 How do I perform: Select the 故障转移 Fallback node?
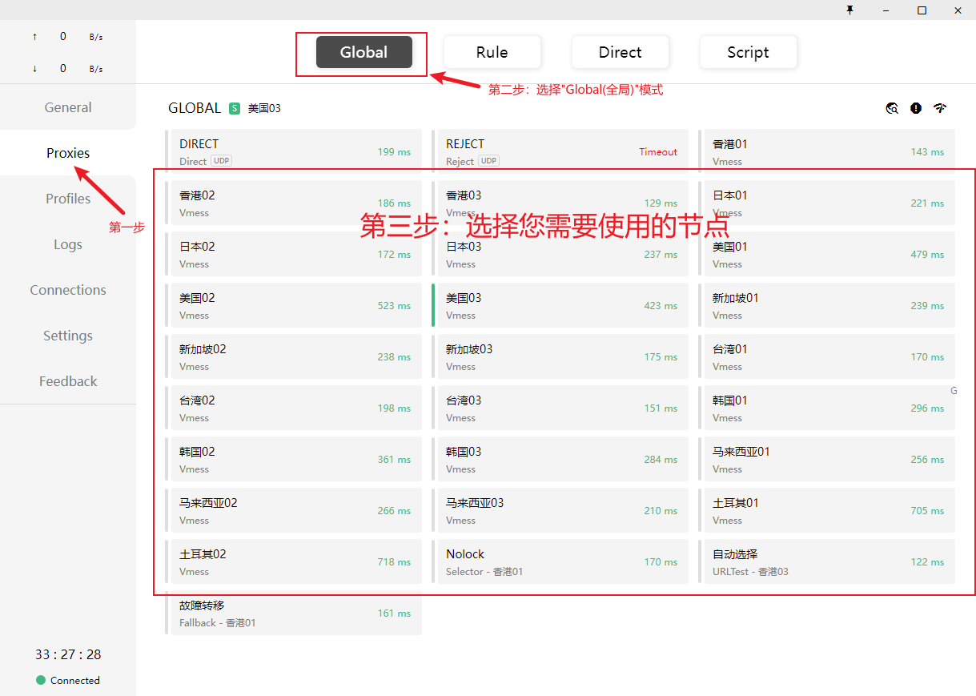coord(294,613)
